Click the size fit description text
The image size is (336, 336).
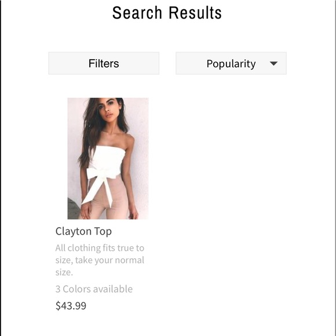tap(100, 260)
